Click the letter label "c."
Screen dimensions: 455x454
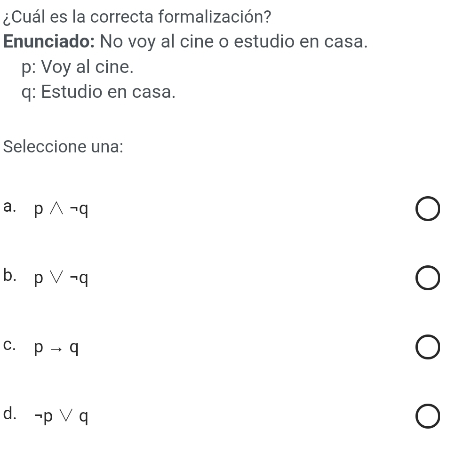[9, 344]
